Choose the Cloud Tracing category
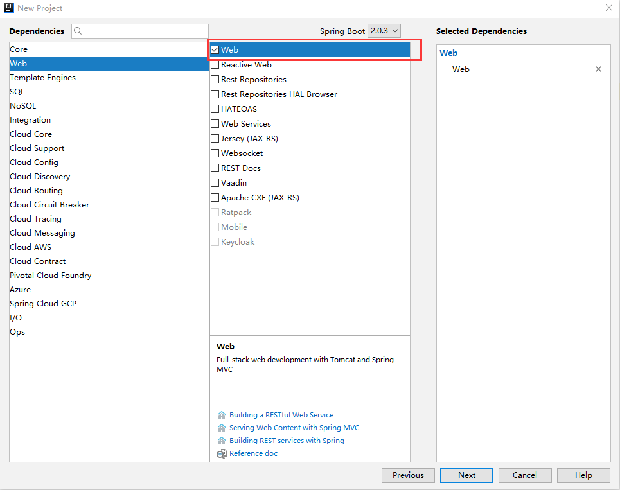Image resolution: width=620 pixels, height=490 pixels. click(109, 219)
